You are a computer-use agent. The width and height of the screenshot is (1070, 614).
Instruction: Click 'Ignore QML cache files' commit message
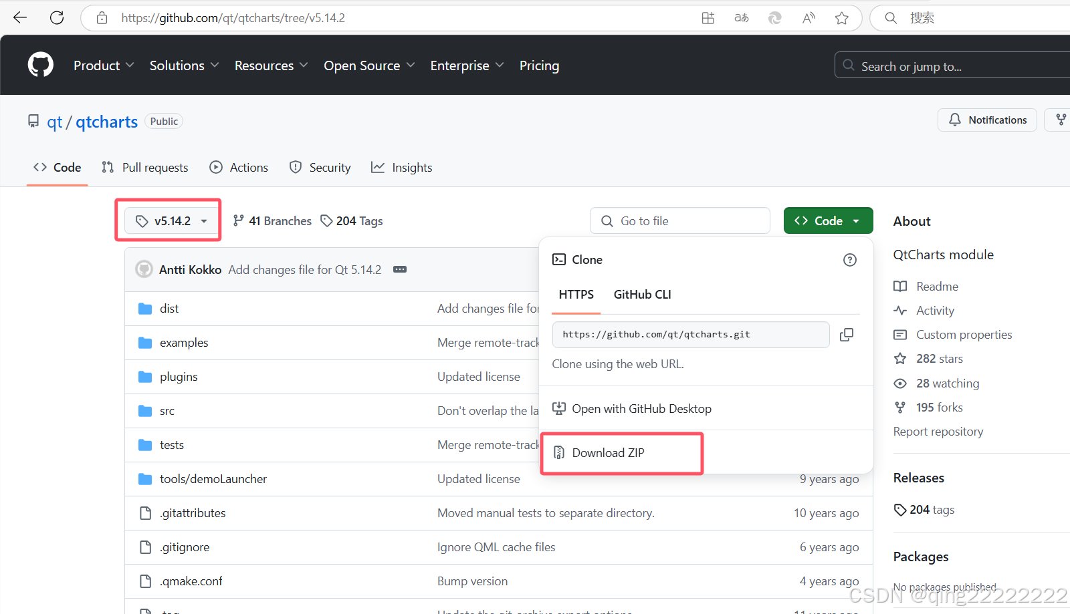496,547
